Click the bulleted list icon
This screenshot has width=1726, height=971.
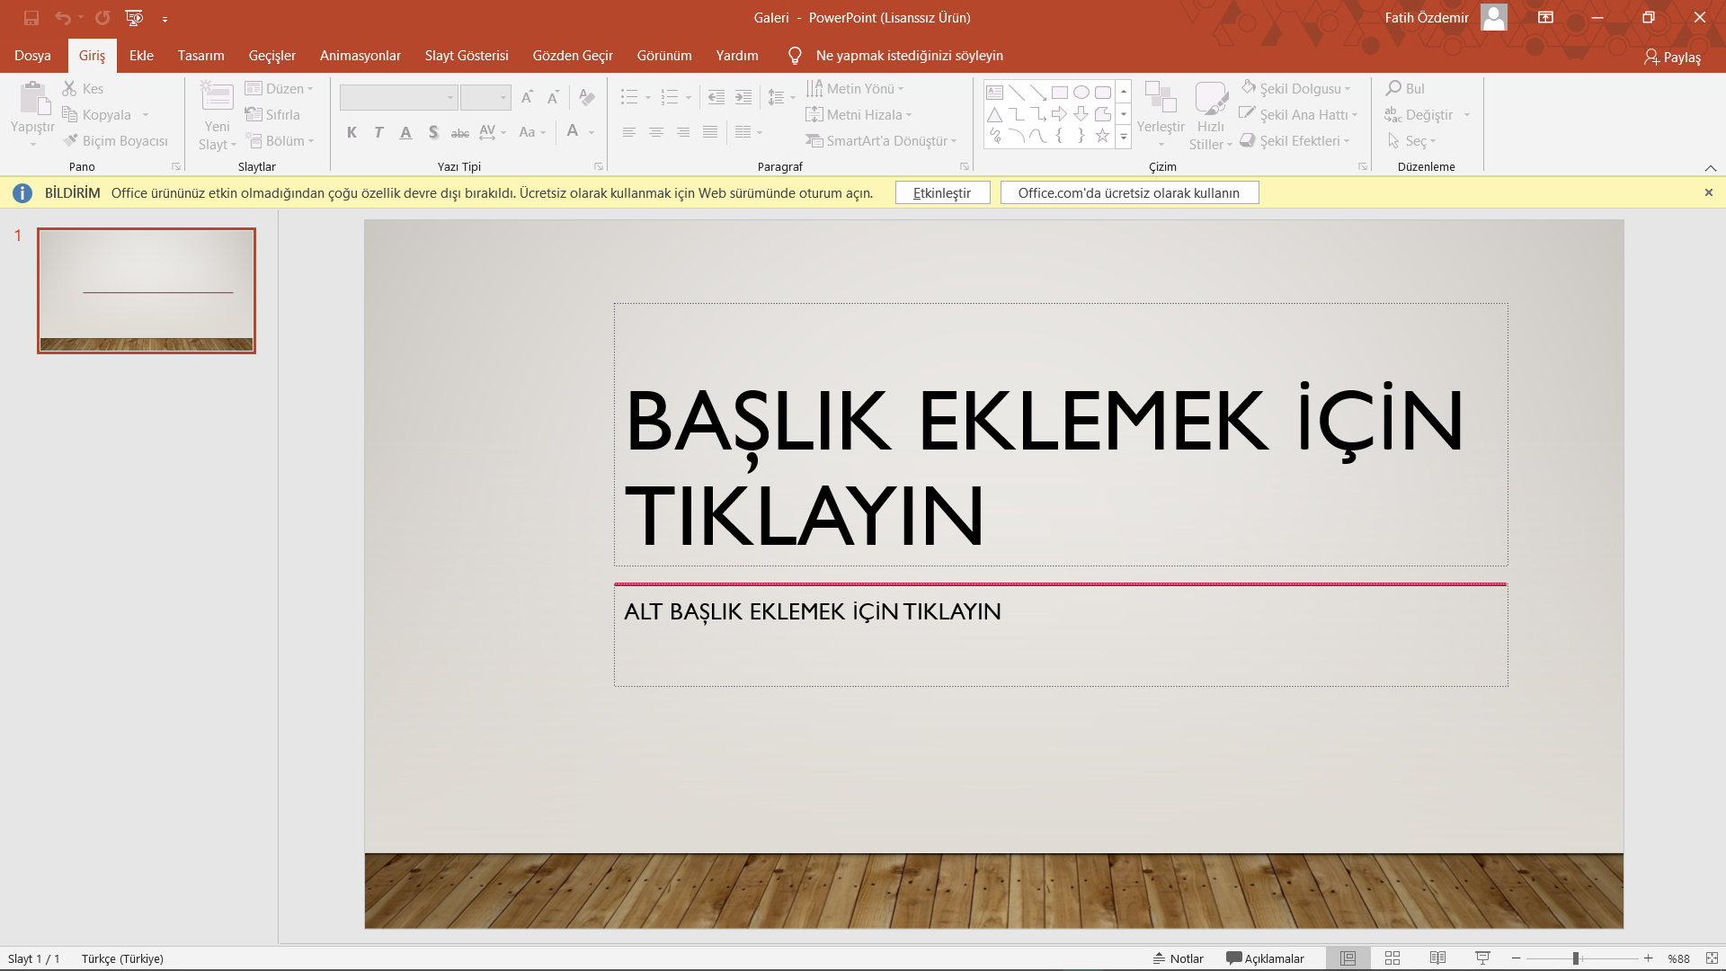point(629,97)
